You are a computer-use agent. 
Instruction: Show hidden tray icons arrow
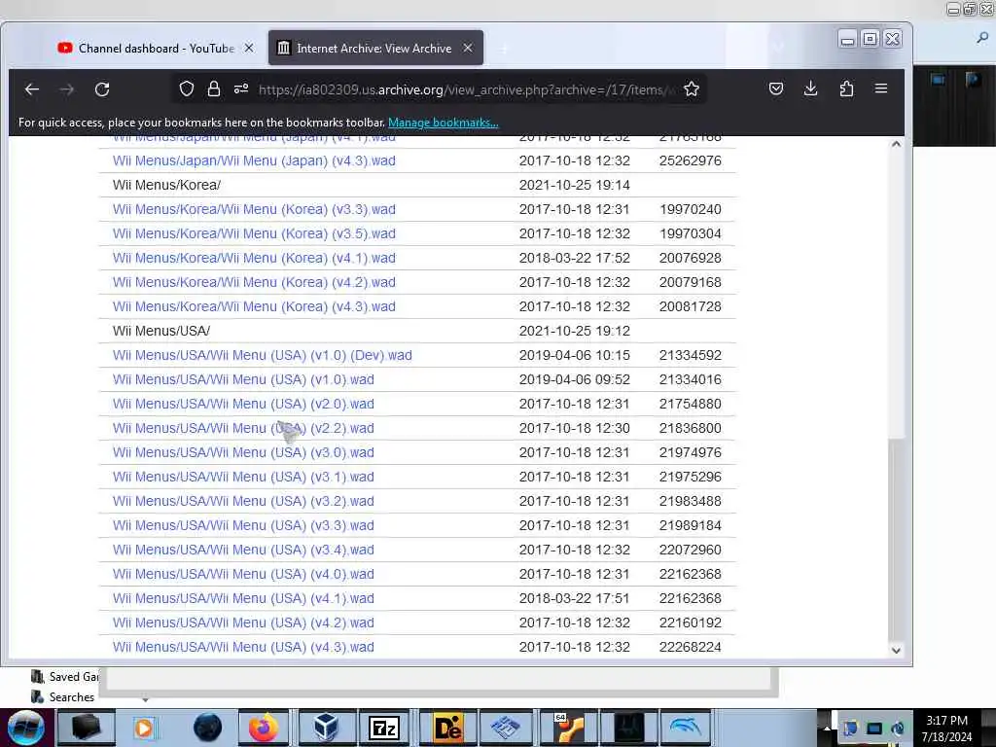[x=827, y=729]
